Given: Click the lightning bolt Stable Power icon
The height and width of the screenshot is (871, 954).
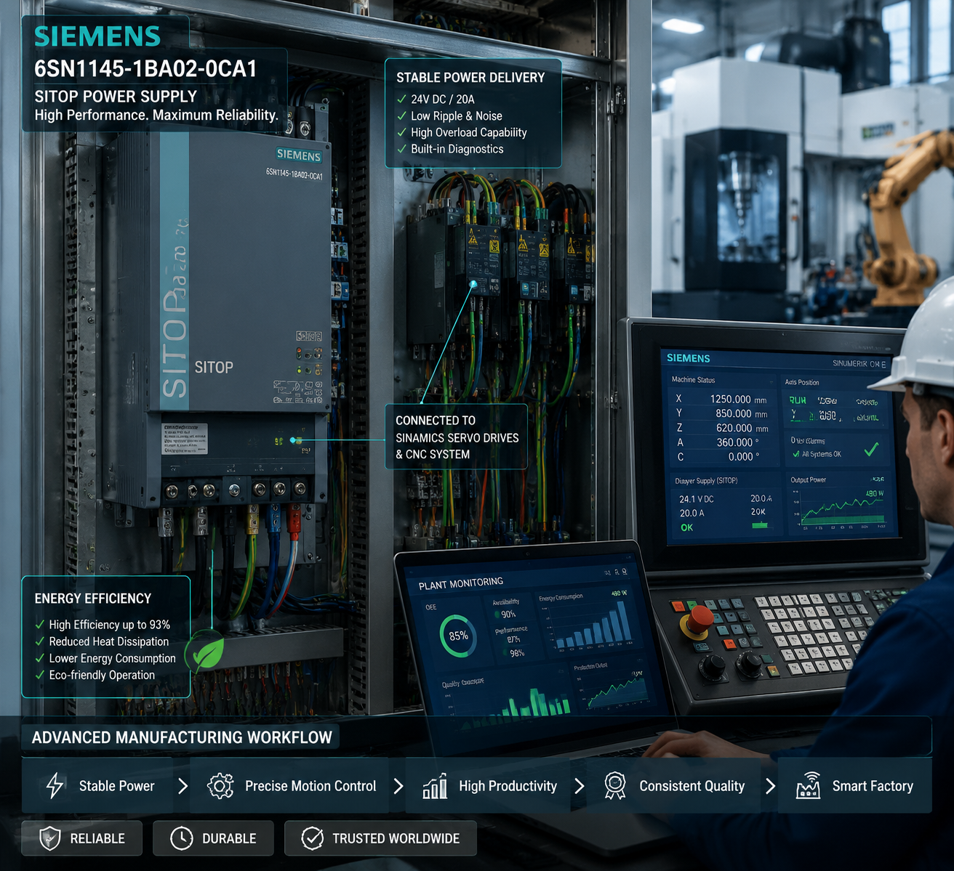Looking at the screenshot, I should (55, 786).
